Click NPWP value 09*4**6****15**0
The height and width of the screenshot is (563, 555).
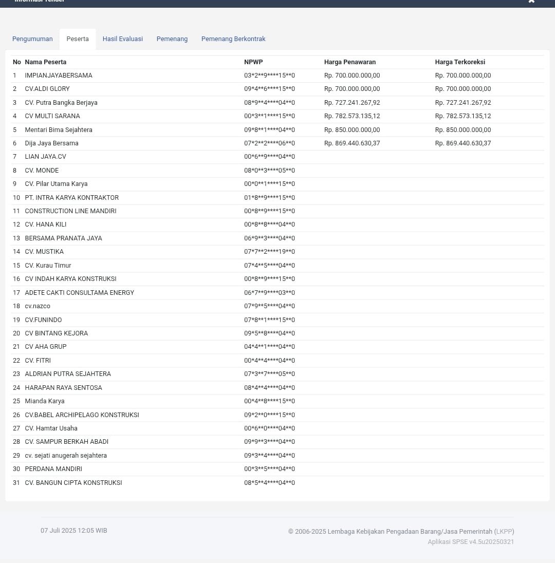(x=269, y=89)
